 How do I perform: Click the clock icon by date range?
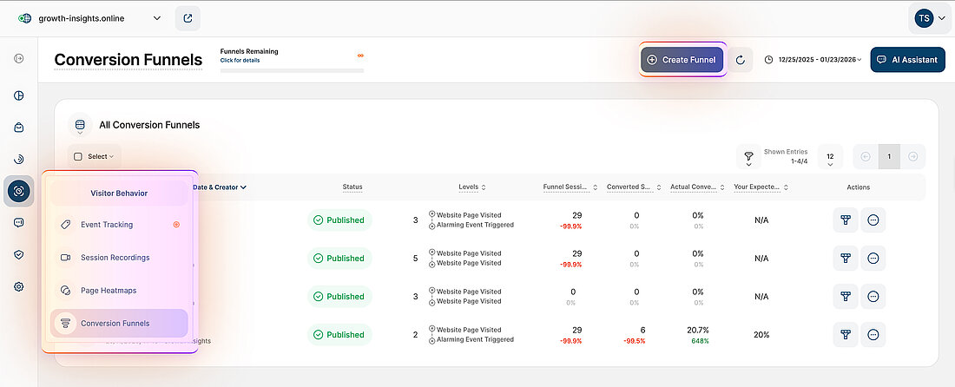tap(768, 60)
